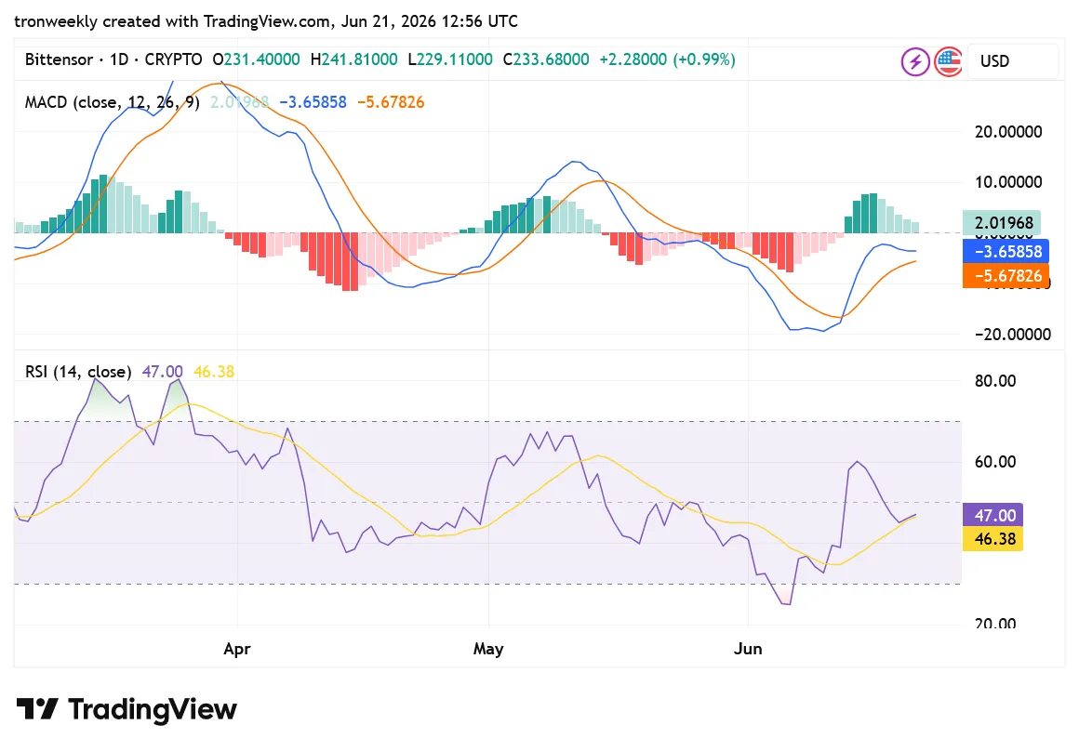Click the low price L229.11000
Screen dimensions: 1079x751
click(x=450, y=59)
